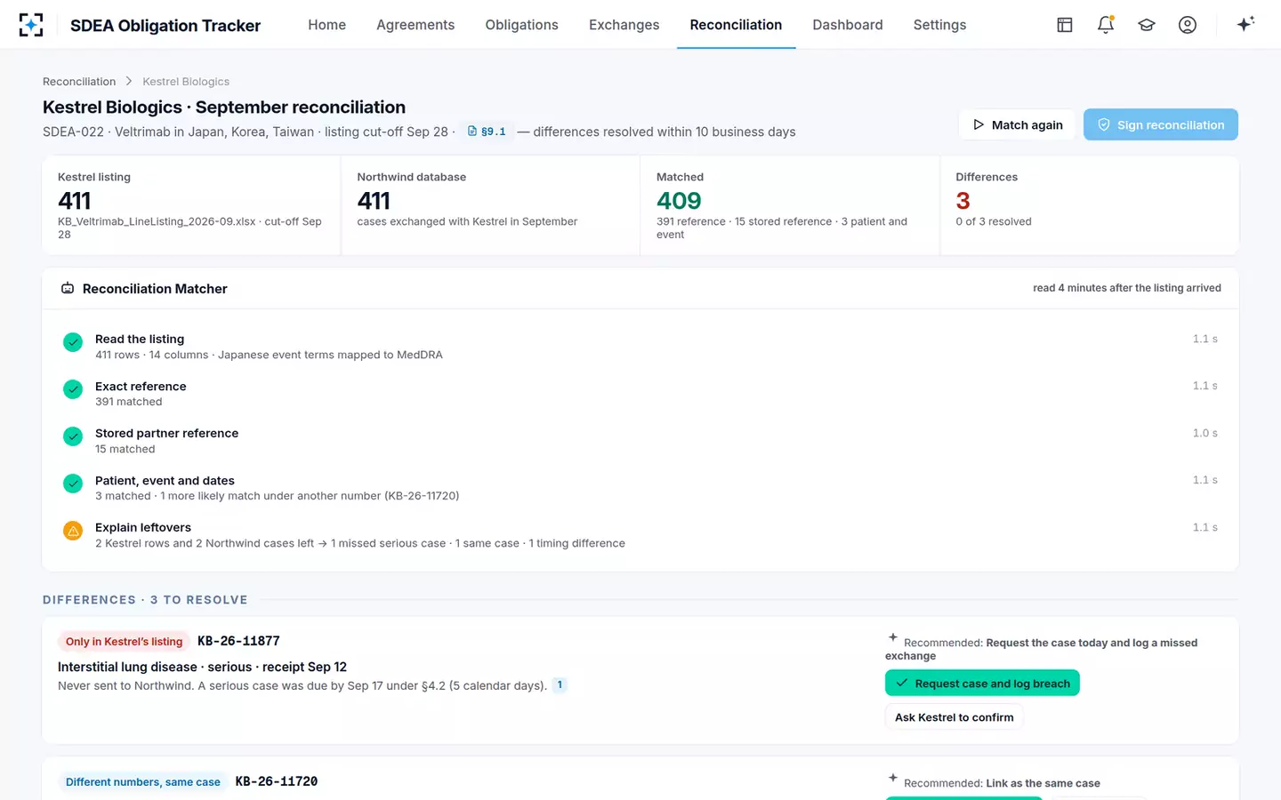1281x800 pixels.
Task: Click the Explain leftovers step title
Action: pos(143,527)
